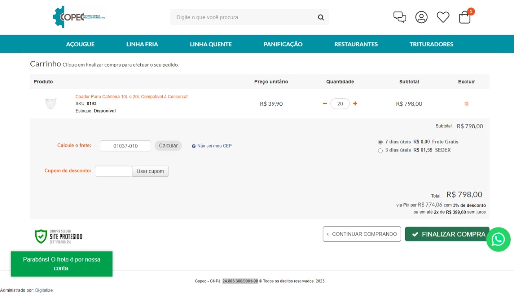Image resolution: width=514 pixels, height=293 pixels.
Task: Click the CONTINUAR COMPRANDO button
Action: tap(362, 234)
